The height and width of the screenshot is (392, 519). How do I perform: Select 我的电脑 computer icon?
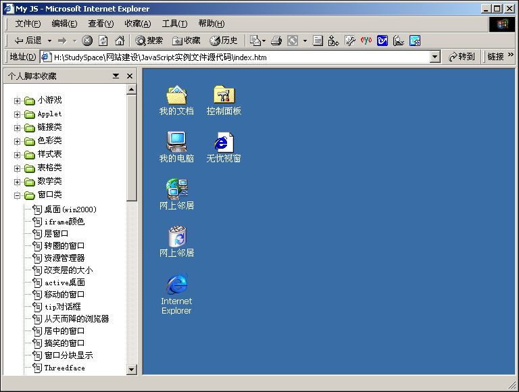176,142
